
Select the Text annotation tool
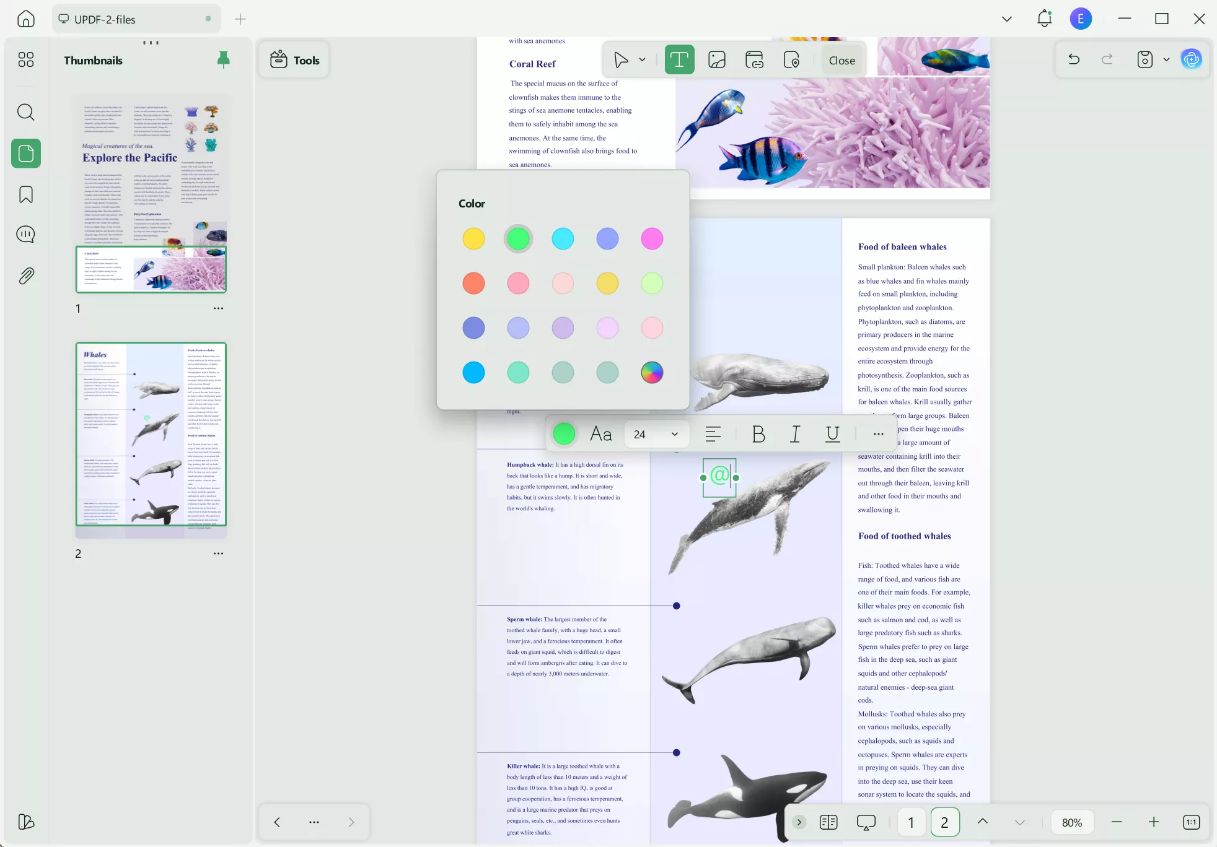679,59
